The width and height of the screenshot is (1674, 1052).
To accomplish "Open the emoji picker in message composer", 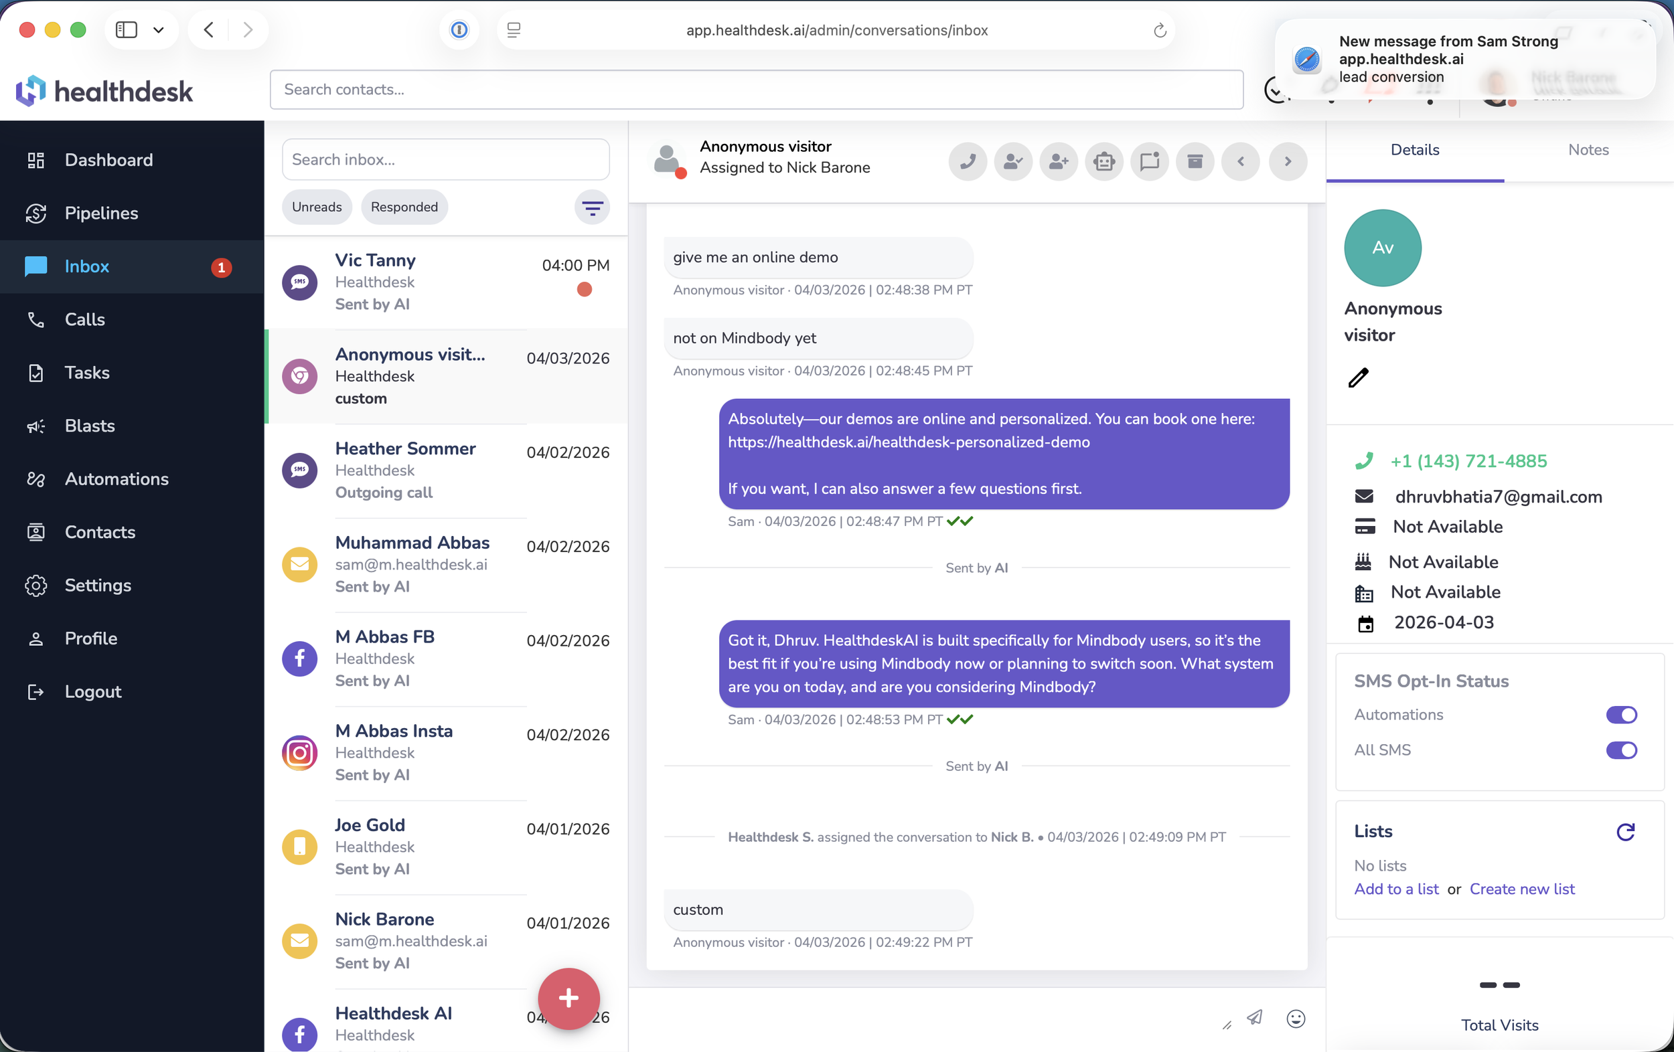I will point(1295,1018).
